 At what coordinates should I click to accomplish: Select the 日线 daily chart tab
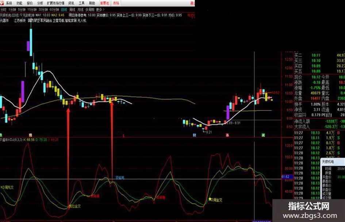pos(64,9)
